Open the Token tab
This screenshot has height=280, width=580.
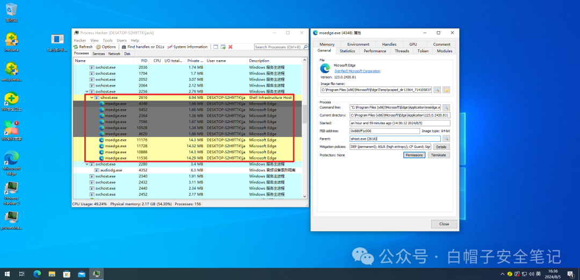point(423,51)
